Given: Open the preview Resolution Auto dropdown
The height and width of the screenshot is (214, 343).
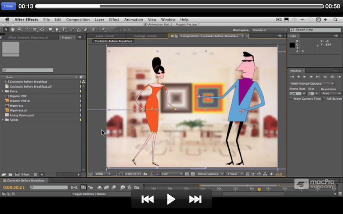Looking at the screenshot, I should click(331, 93).
